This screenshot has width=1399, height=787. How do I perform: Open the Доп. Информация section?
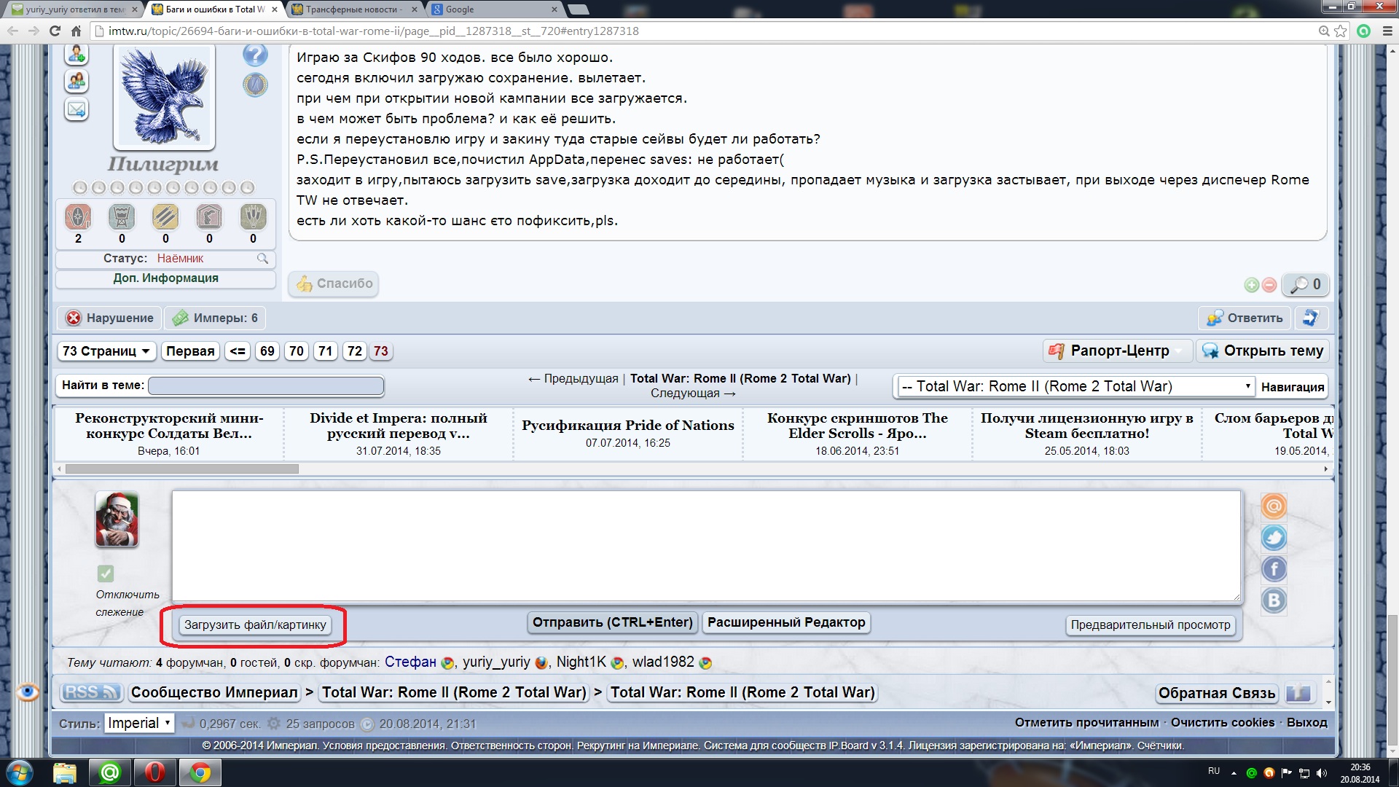[x=165, y=278]
